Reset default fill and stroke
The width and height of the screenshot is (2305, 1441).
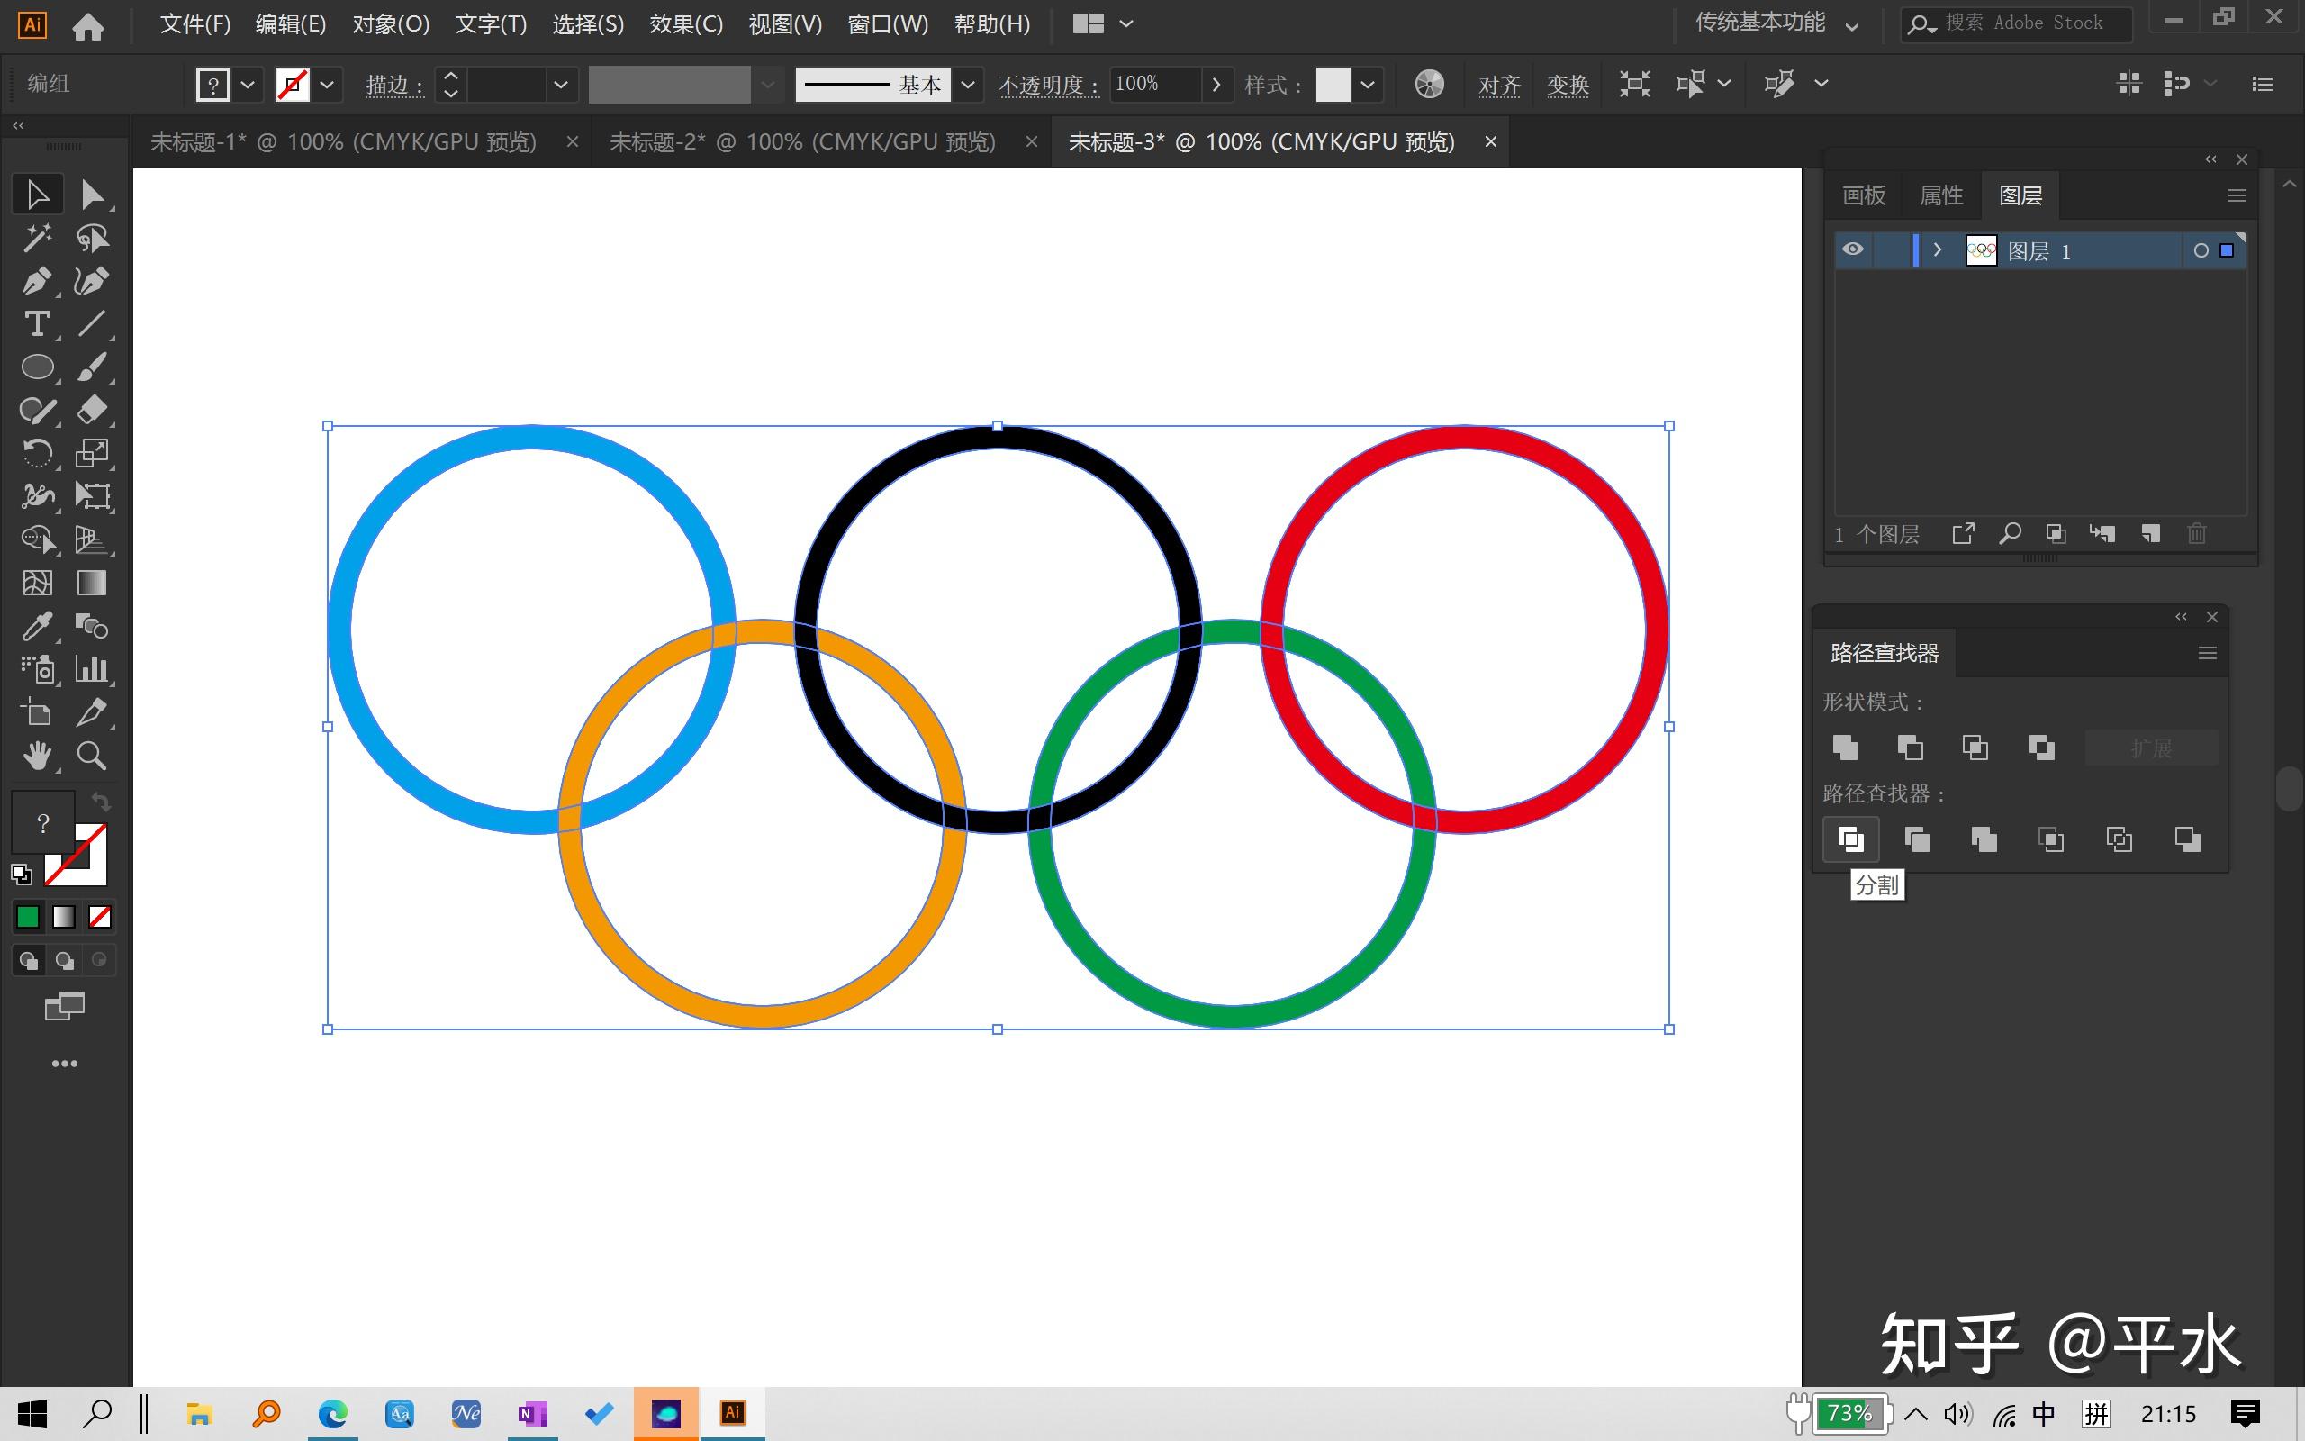coord(21,873)
